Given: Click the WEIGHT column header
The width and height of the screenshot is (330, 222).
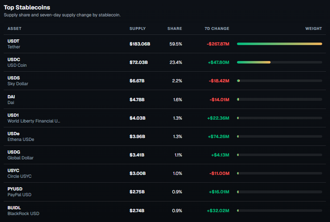Looking at the screenshot, I should (313, 29).
